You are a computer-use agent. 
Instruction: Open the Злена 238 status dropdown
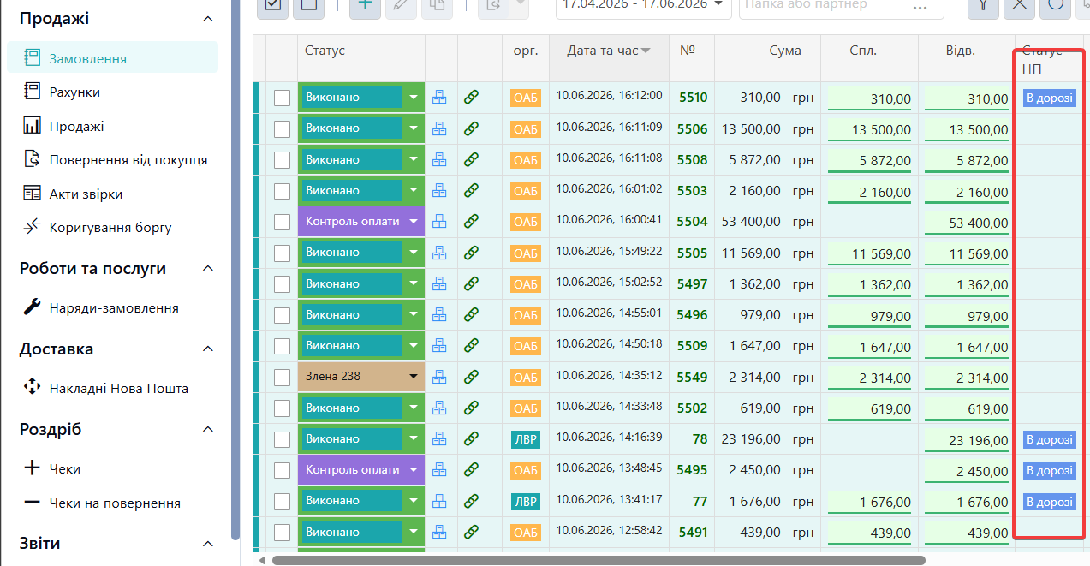pyautogui.click(x=414, y=377)
